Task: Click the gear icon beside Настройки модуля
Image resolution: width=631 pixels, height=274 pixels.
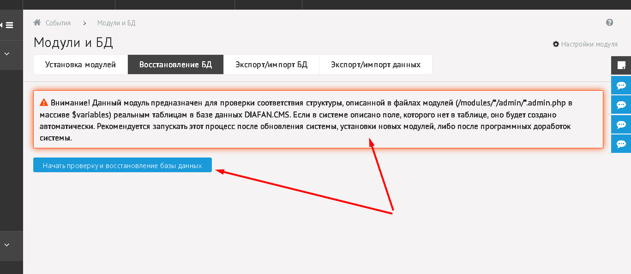Action: pyautogui.click(x=556, y=44)
